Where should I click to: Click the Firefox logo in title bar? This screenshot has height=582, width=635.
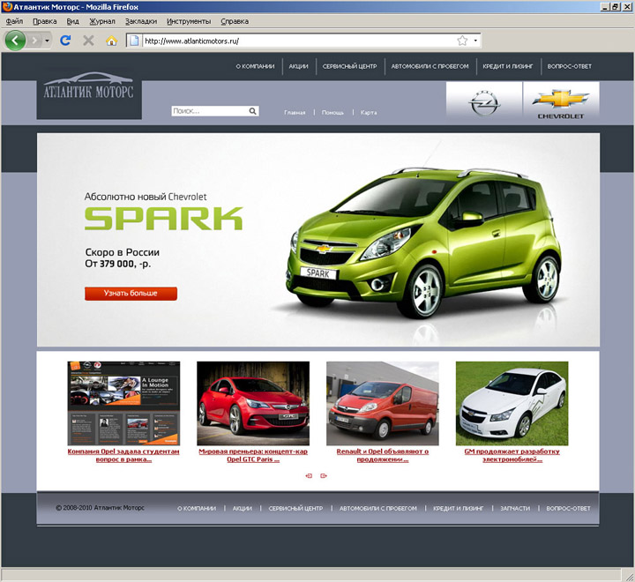click(x=7, y=7)
